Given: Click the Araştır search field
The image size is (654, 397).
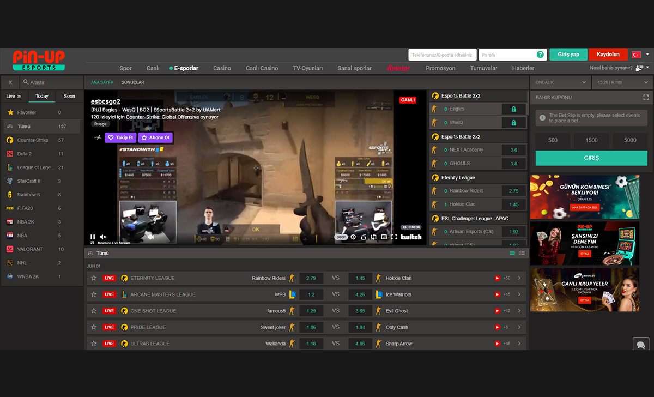Looking at the screenshot, I should [51, 82].
